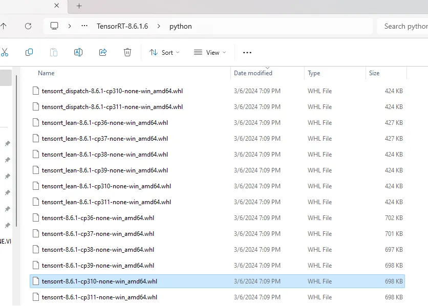This screenshot has width=428, height=306.
Task: Click file icon of tensorrt-8.6.1-cp311 wheel
Action: [x=36, y=297]
